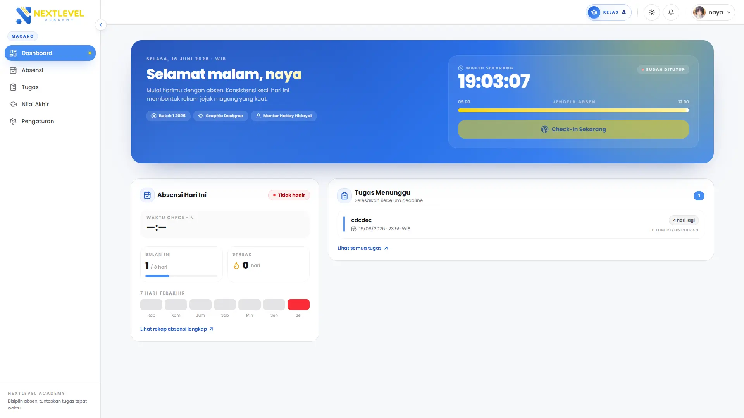Open Lihat semua tugas link
This screenshot has width=744, height=418.
363,248
